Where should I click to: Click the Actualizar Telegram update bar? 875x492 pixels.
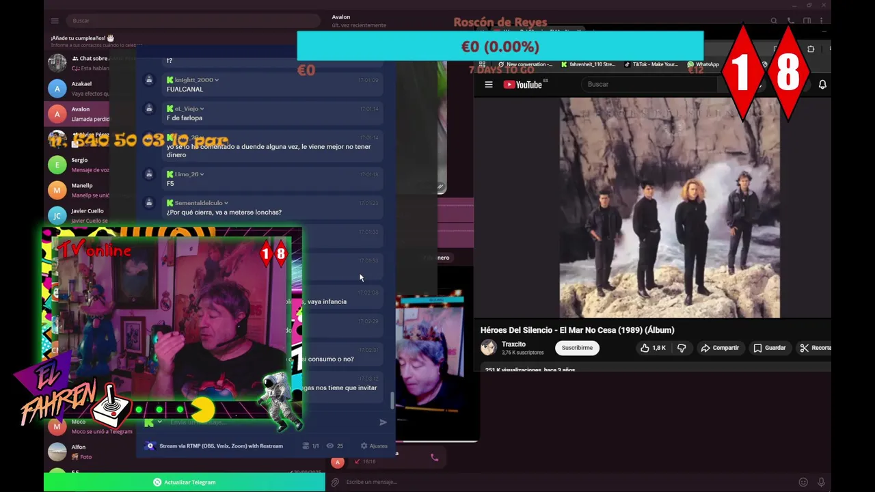pyautogui.click(x=185, y=482)
